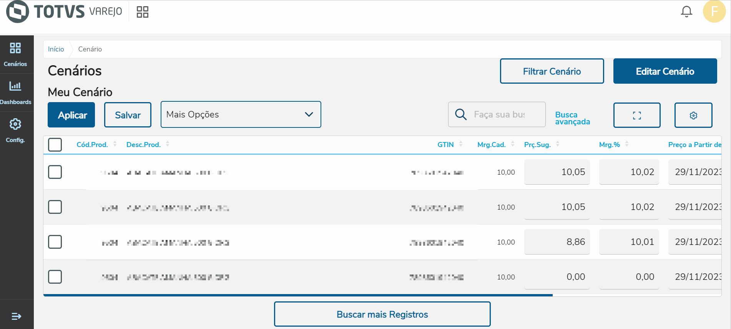Click the horizontal scrollbar under the table
Screen dimensions: 731x329
point(298,295)
